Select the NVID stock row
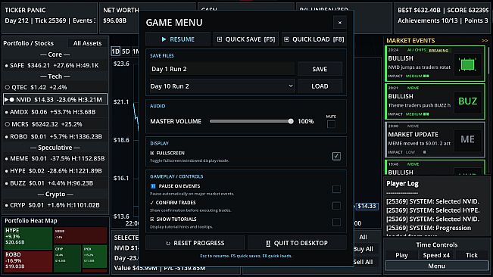 pos(55,100)
